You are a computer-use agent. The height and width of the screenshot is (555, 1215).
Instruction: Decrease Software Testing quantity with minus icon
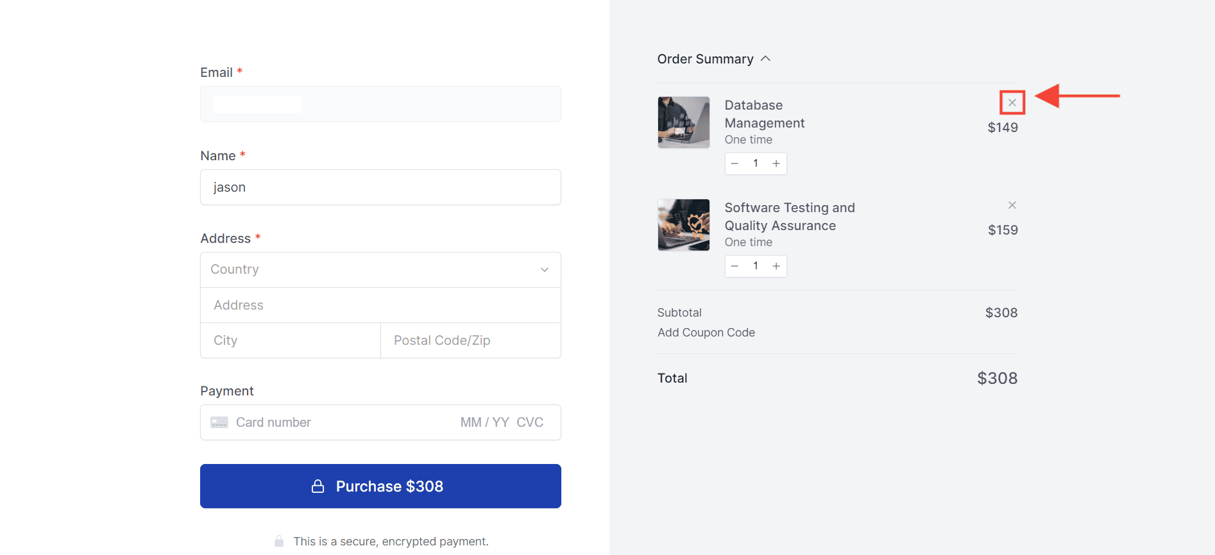[735, 265]
